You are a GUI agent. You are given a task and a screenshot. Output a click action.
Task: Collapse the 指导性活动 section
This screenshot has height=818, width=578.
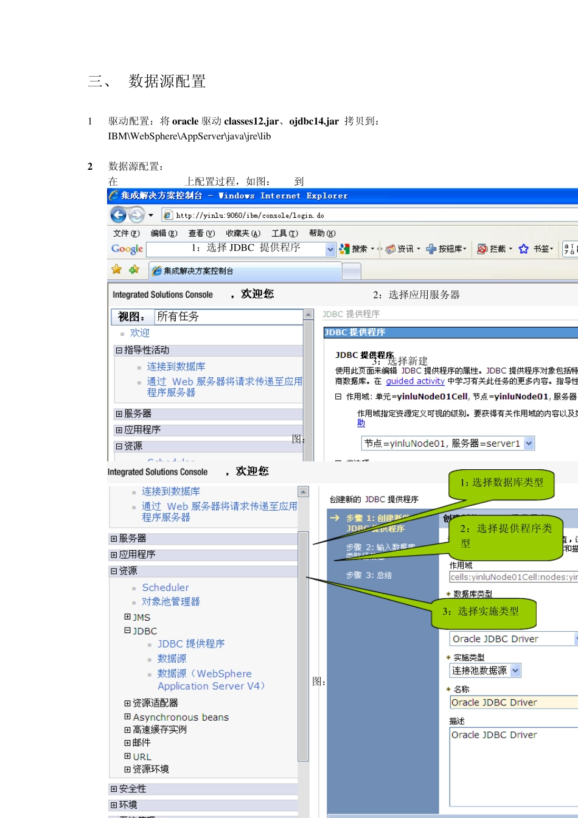[119, 350]
